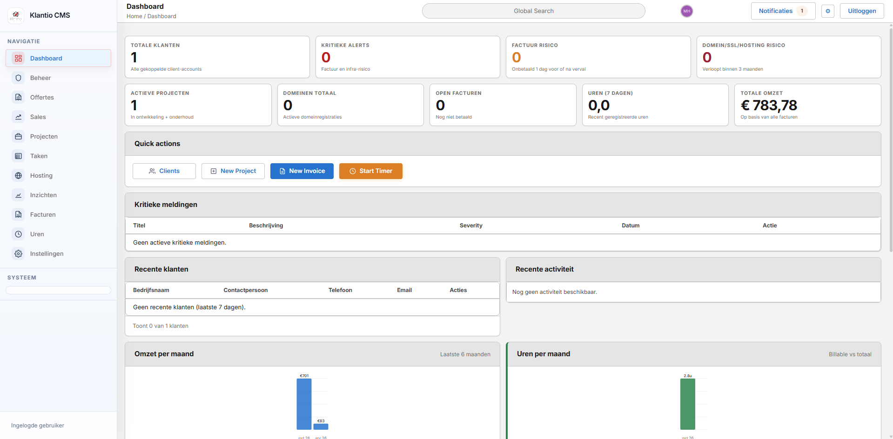The height and width of the screenshot is (439, 893).
Task: Click the Projecten briefcase icon
Action: coord(19,136)
